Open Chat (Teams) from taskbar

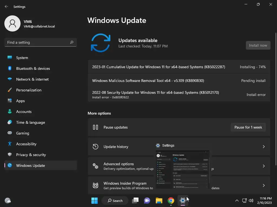click(147, 201)
